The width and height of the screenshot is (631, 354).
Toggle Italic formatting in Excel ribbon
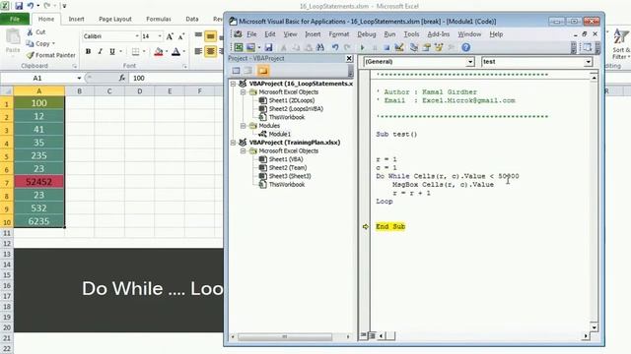pos(101,52)
